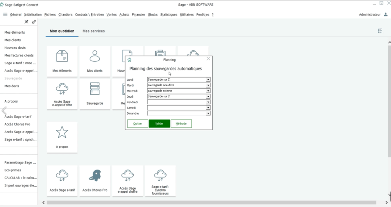Open Accès Chorus Pro in the sidebar
The width and height of the screenshot is (391, 207).
click(x=17, y=124)
